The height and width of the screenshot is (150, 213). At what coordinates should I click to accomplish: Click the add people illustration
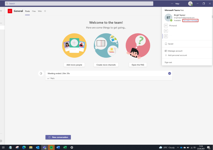click(74, 45)
